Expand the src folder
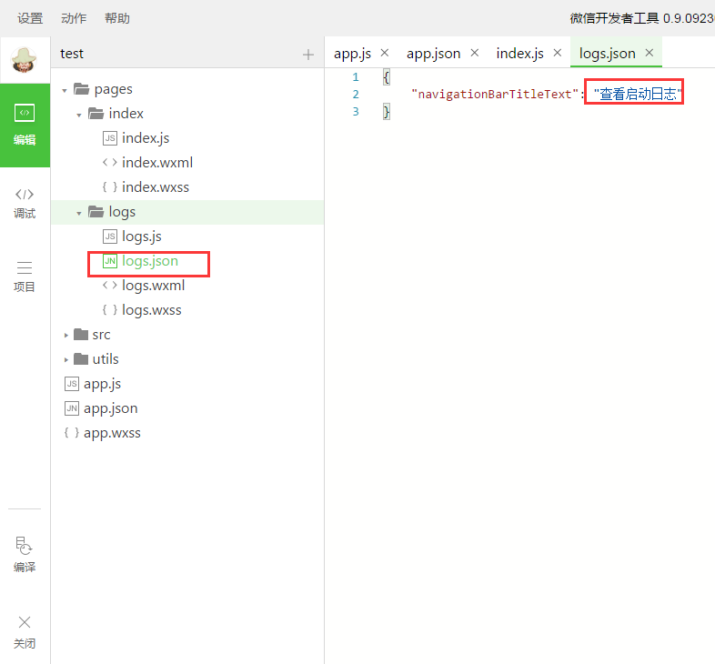Screen dimensions: 715x664 coord(65,336)
